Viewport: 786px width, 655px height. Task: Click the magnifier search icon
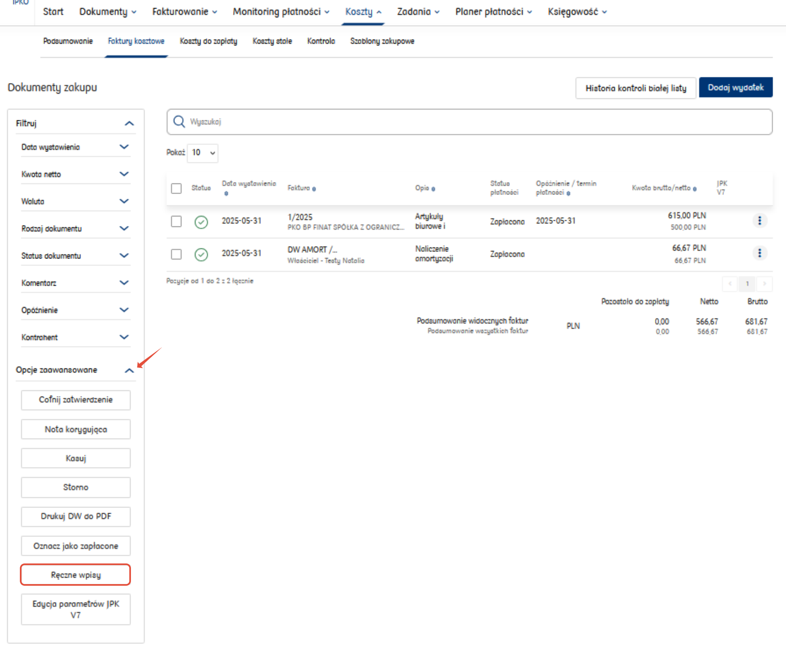[179, 122]
